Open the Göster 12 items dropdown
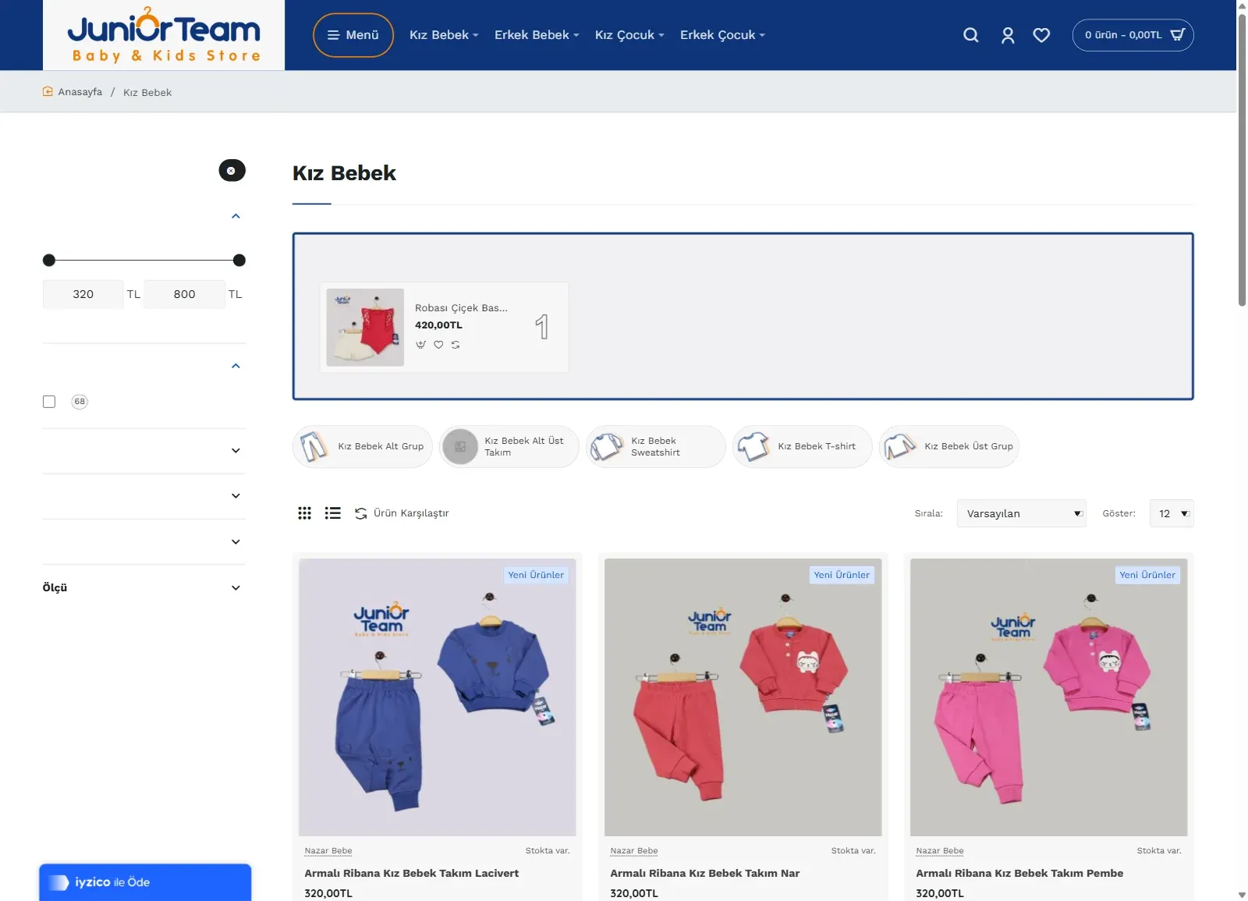The height and width of the screenshot is (901, 1248). 1172,513
